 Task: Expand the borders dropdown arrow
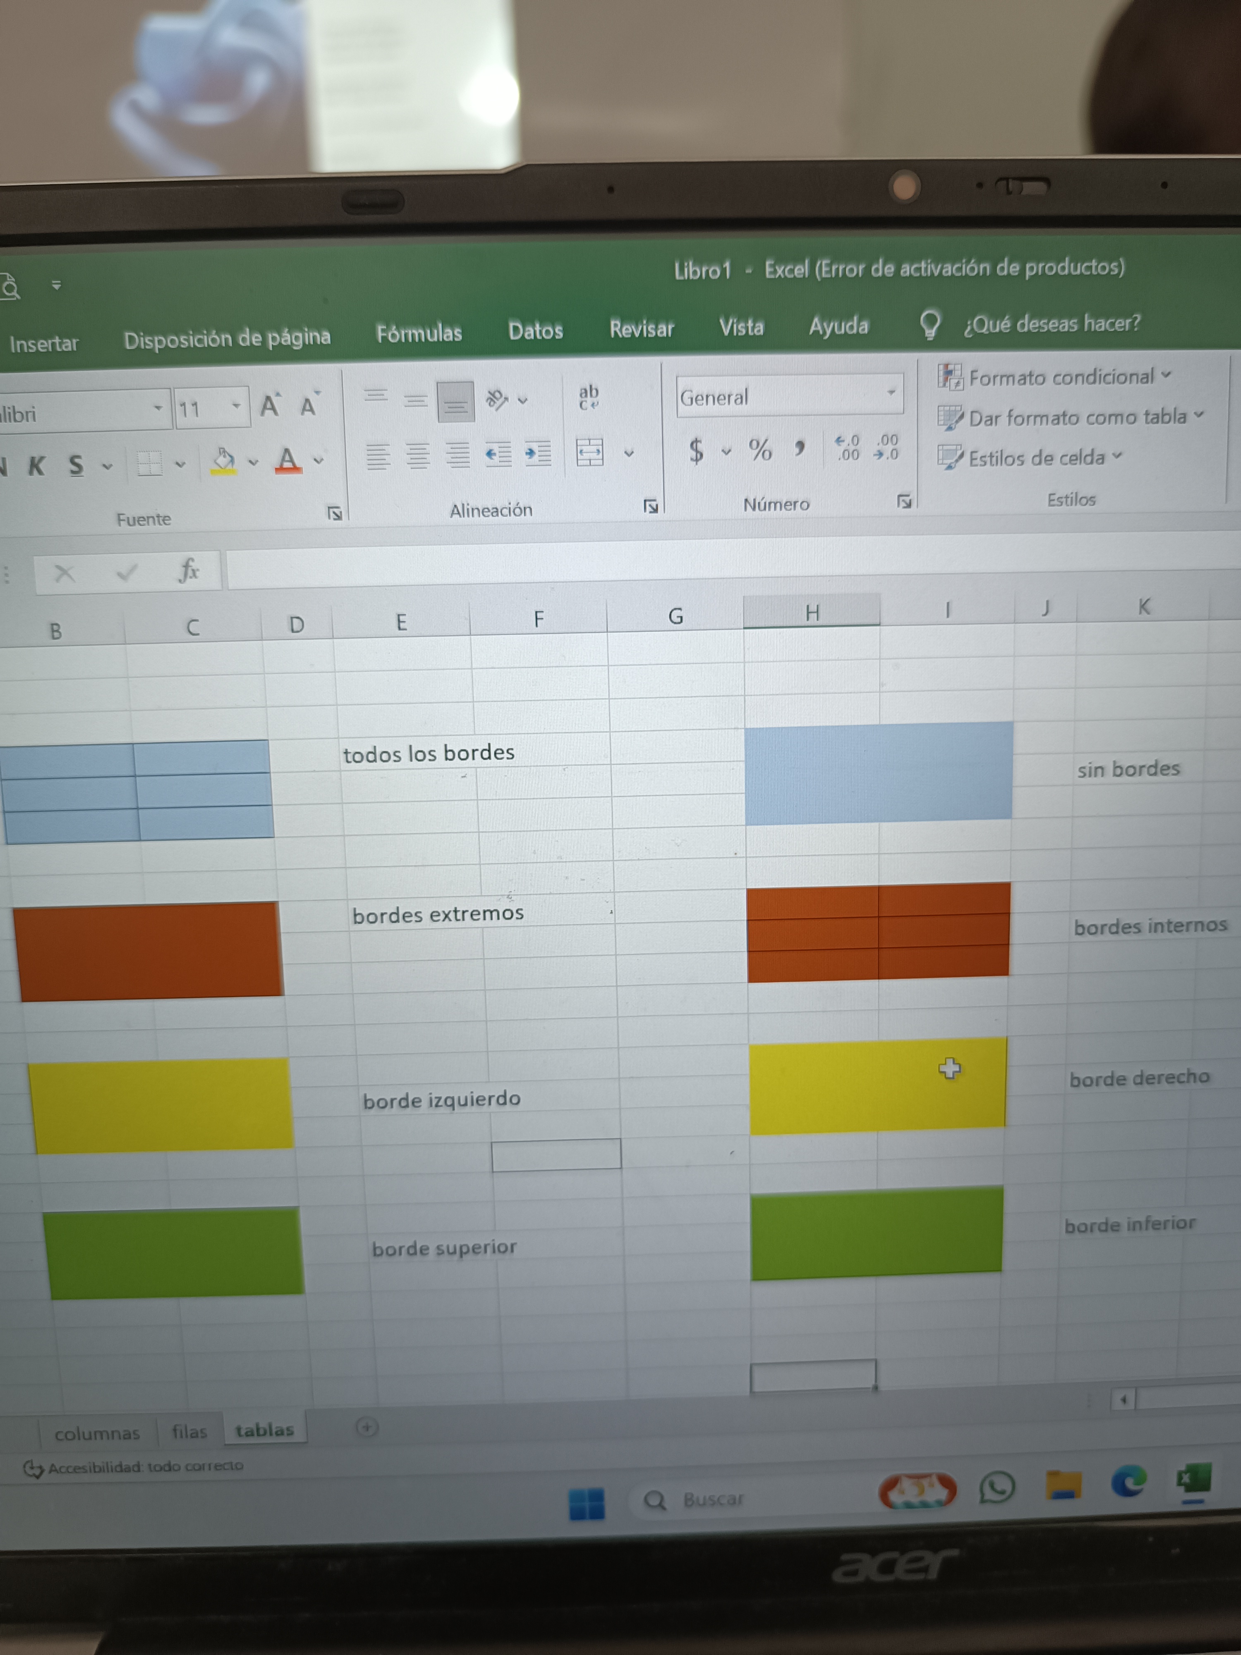(180, 465)
